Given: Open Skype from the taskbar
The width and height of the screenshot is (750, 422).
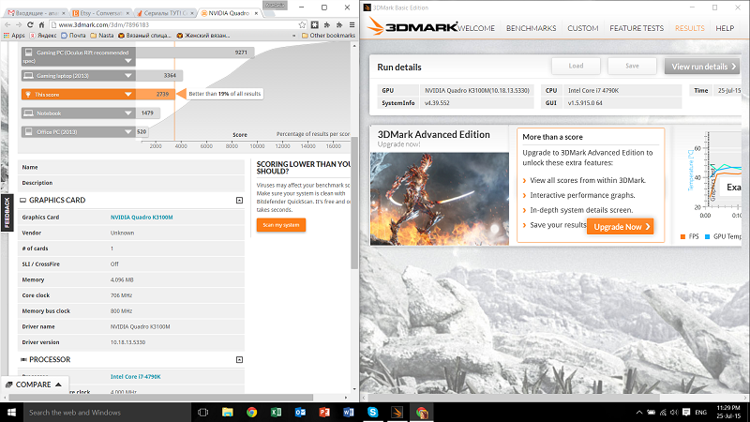Looking at the screenshot, I should 372,412.
